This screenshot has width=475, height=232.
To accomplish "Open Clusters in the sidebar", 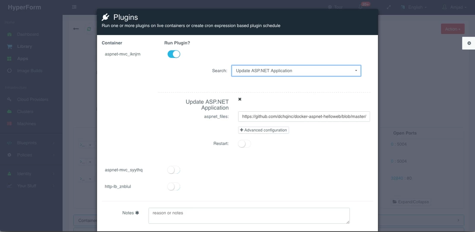I will pyautogui.click(x=25, y=112).
